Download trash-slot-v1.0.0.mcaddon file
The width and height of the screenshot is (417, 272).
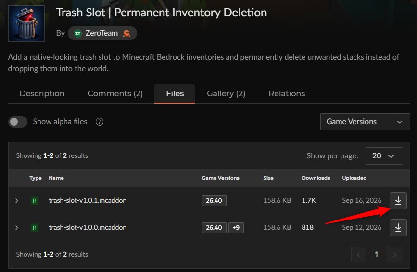pyautogui.click(x=398, y=228)
